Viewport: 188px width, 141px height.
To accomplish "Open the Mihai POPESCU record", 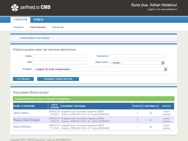I will [x=22, y=127].
